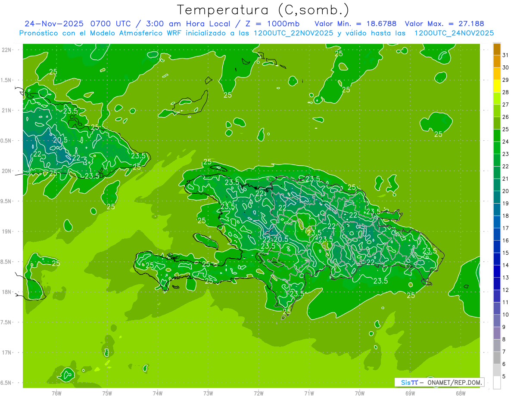Click the "0700 UTC" time text
The image size is (517, 399).
click(111, 24)
